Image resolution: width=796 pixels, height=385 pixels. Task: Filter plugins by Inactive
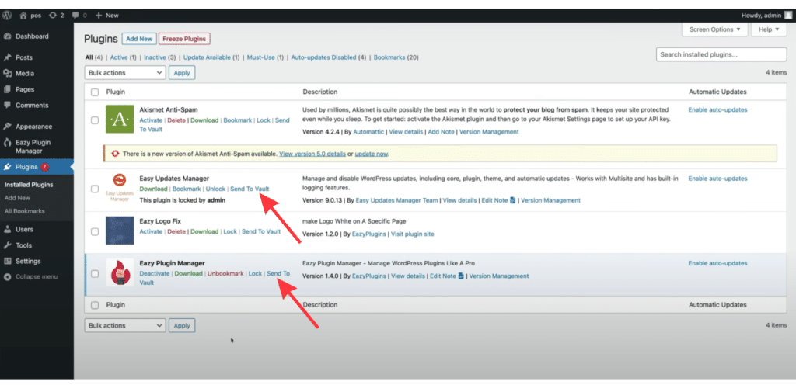tap(155, 57)
